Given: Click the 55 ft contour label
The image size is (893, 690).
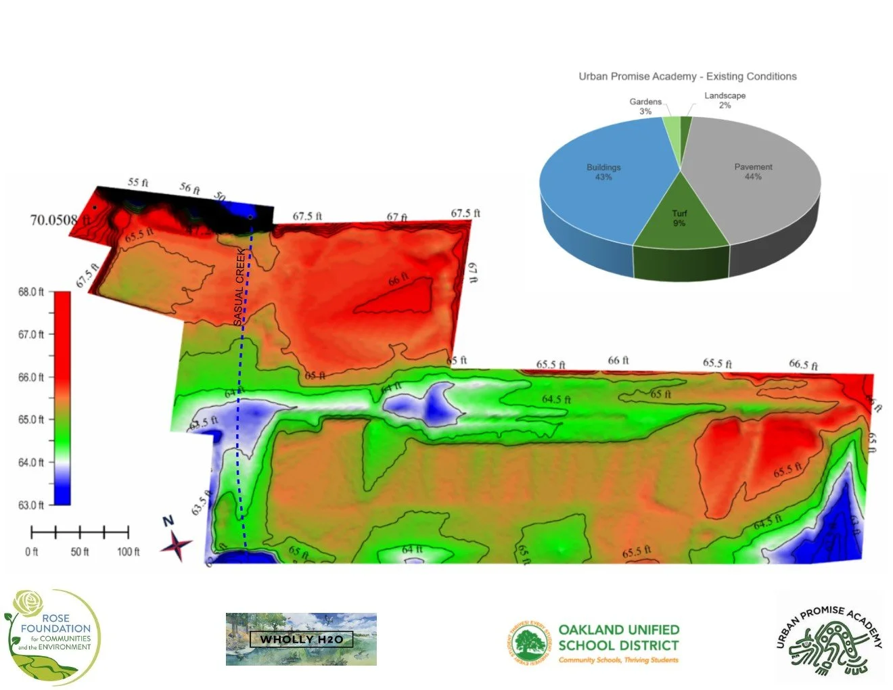Looking at the screenshot, I should [x=138, y=183].
